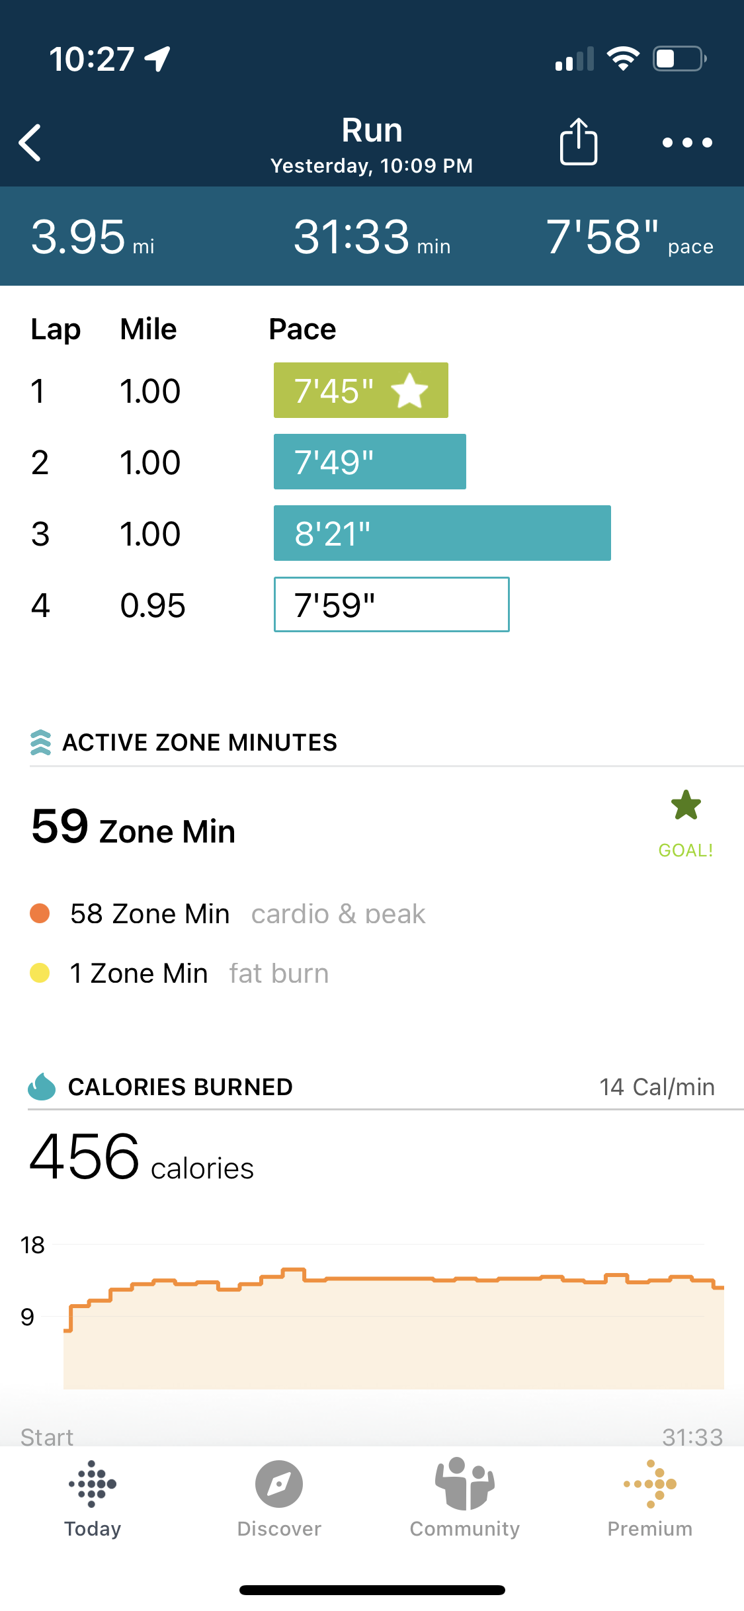This screenshot has height=1611, width=744.
Task: Open the Discover tab
Action: pos(279,1499)
